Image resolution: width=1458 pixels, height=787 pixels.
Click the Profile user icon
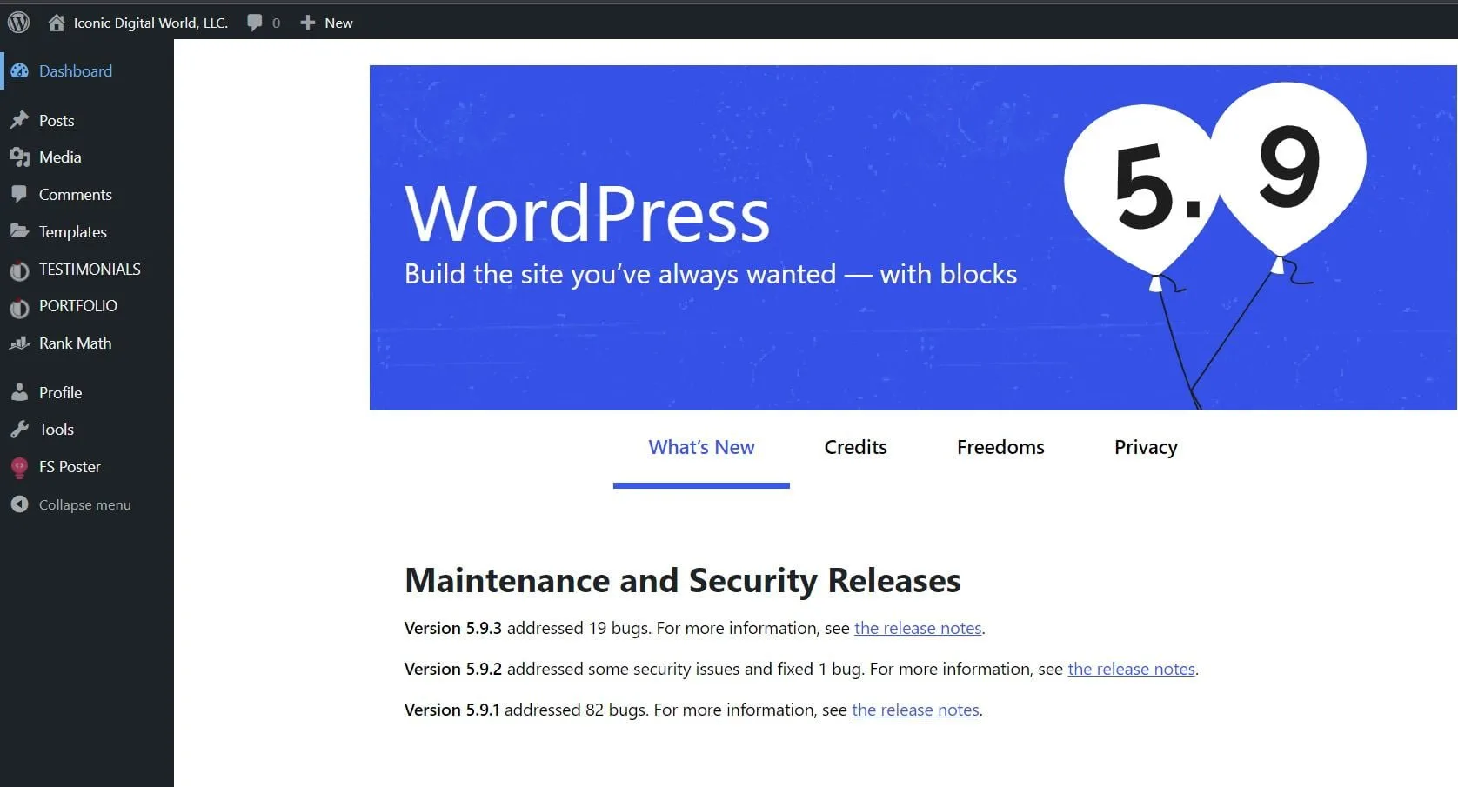19,392
